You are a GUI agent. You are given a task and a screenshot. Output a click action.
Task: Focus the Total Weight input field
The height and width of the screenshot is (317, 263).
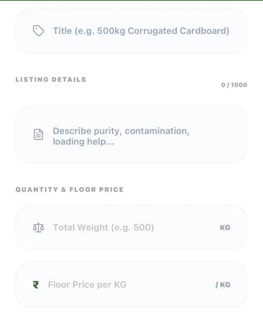point(131,227)
